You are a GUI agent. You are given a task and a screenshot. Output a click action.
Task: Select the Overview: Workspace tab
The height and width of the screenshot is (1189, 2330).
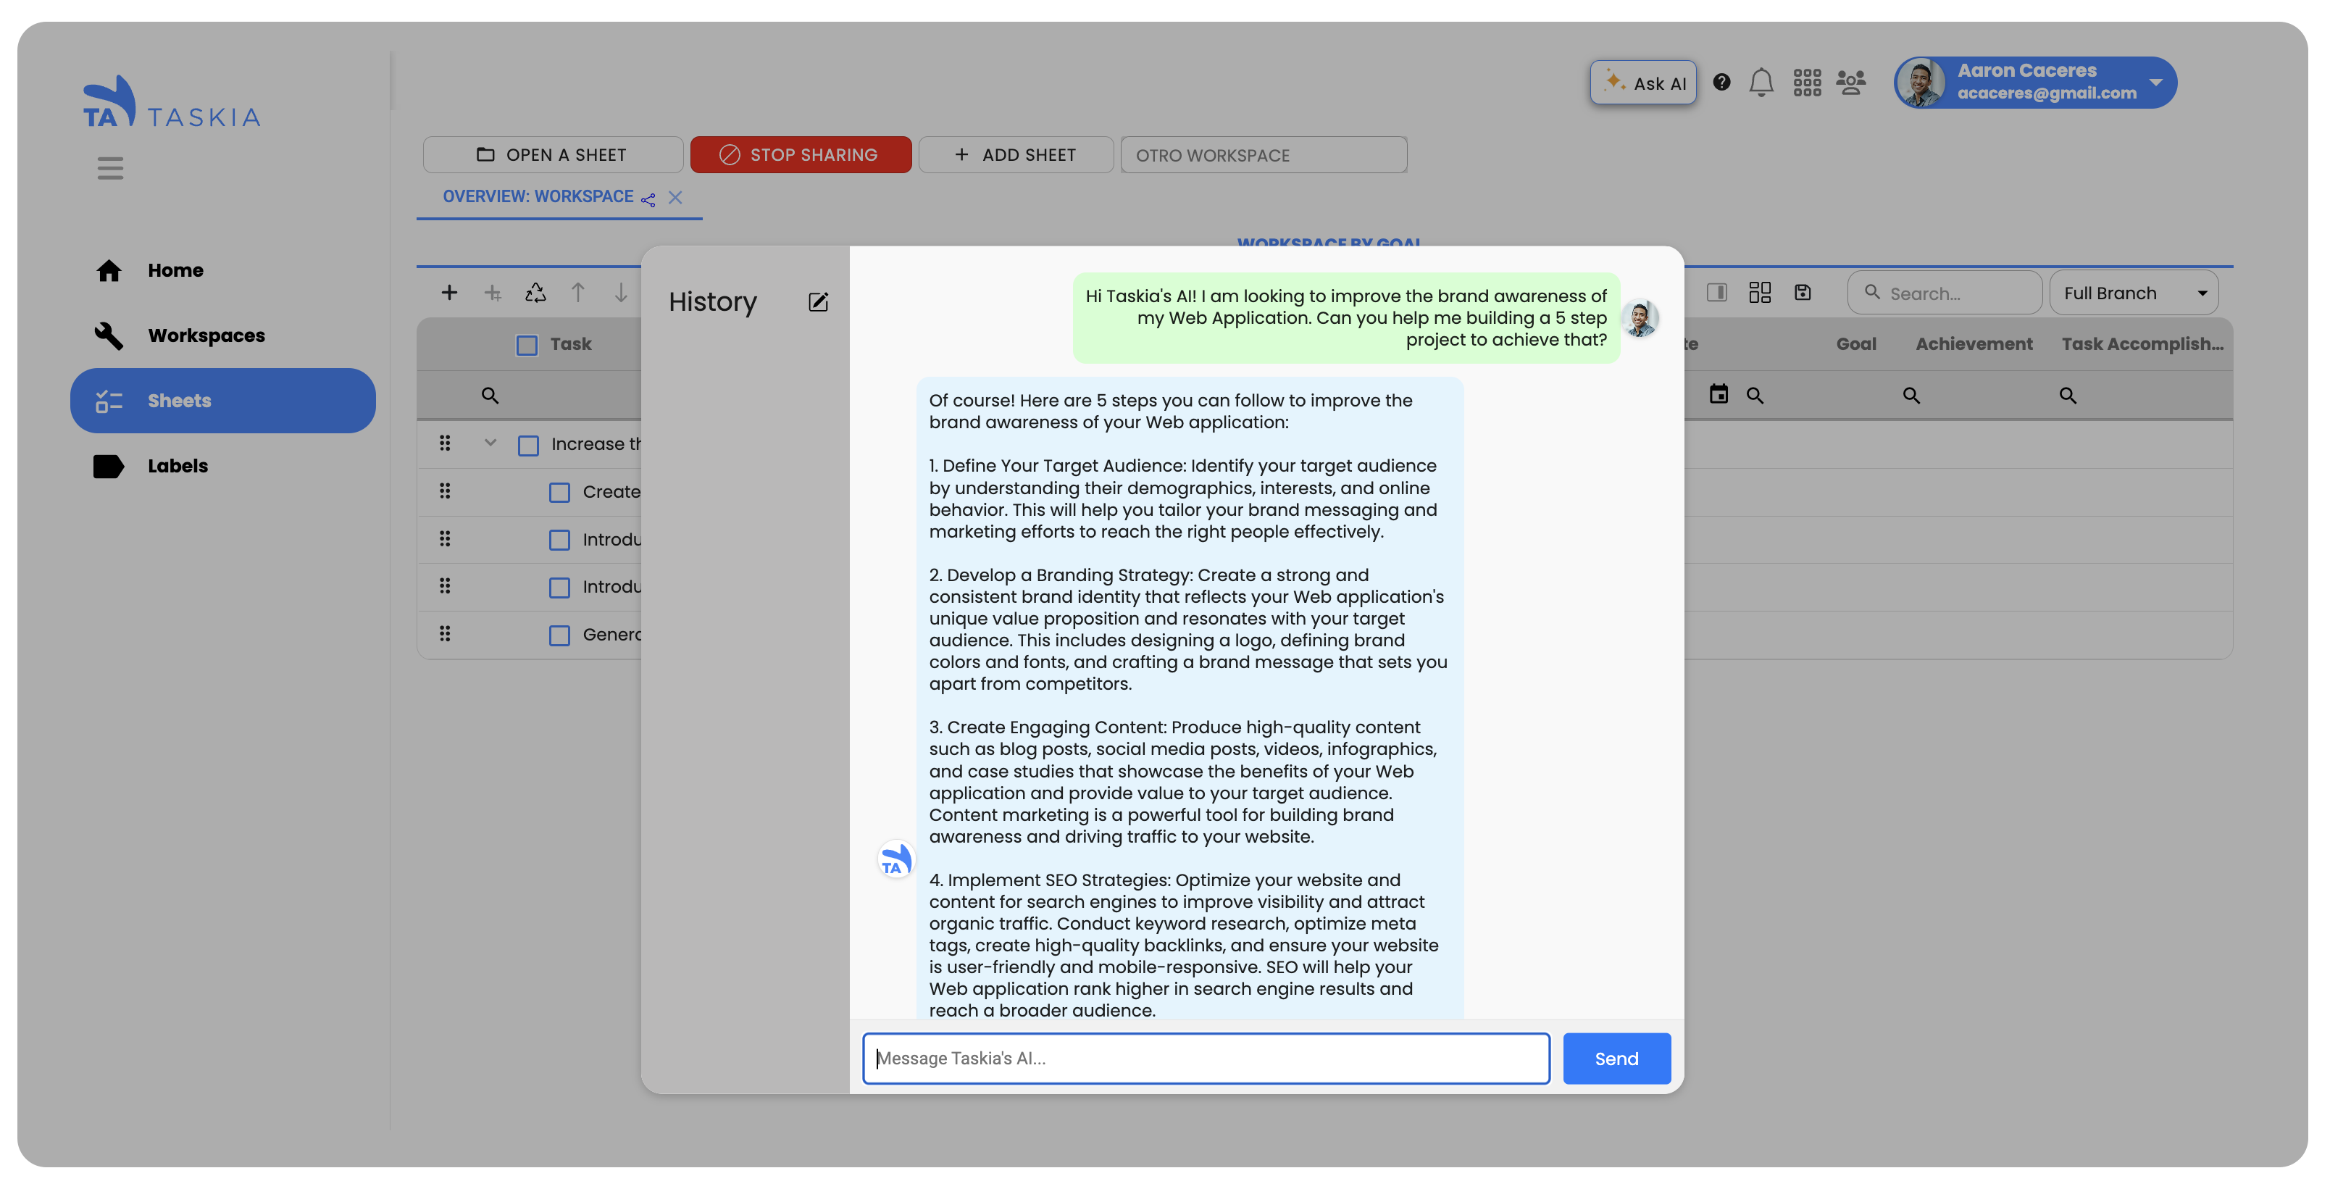click(538, 197)
